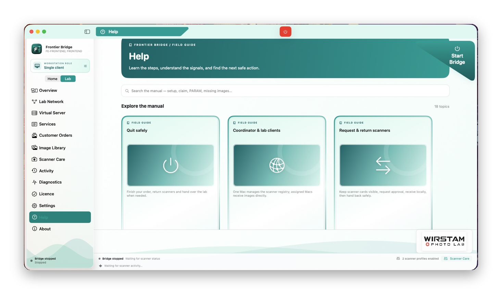Click the Frontier Bridge app logo

(x=37, y=49)
